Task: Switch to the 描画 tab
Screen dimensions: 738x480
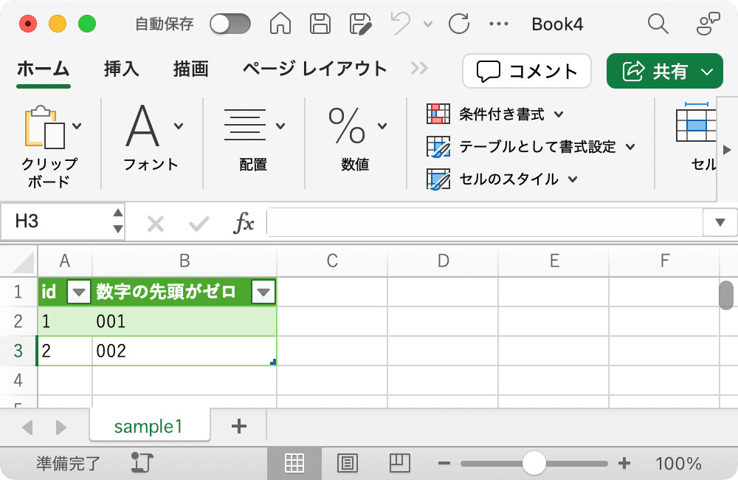Action: [190, 69]
